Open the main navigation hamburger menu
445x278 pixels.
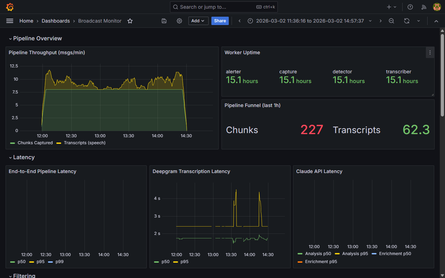pos(10,21)
